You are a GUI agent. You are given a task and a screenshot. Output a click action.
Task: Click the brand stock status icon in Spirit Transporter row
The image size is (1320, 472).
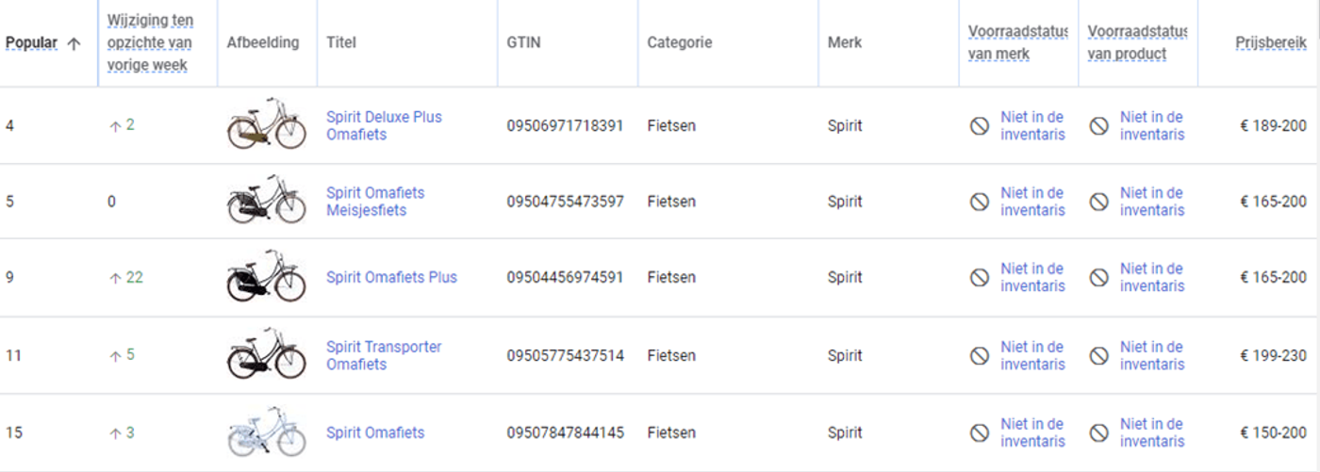pos(980,355)
